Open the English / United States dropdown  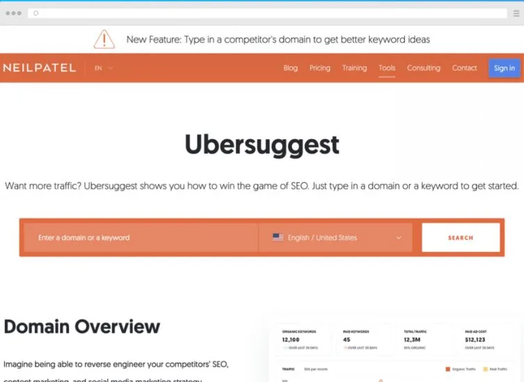(335, 238)
